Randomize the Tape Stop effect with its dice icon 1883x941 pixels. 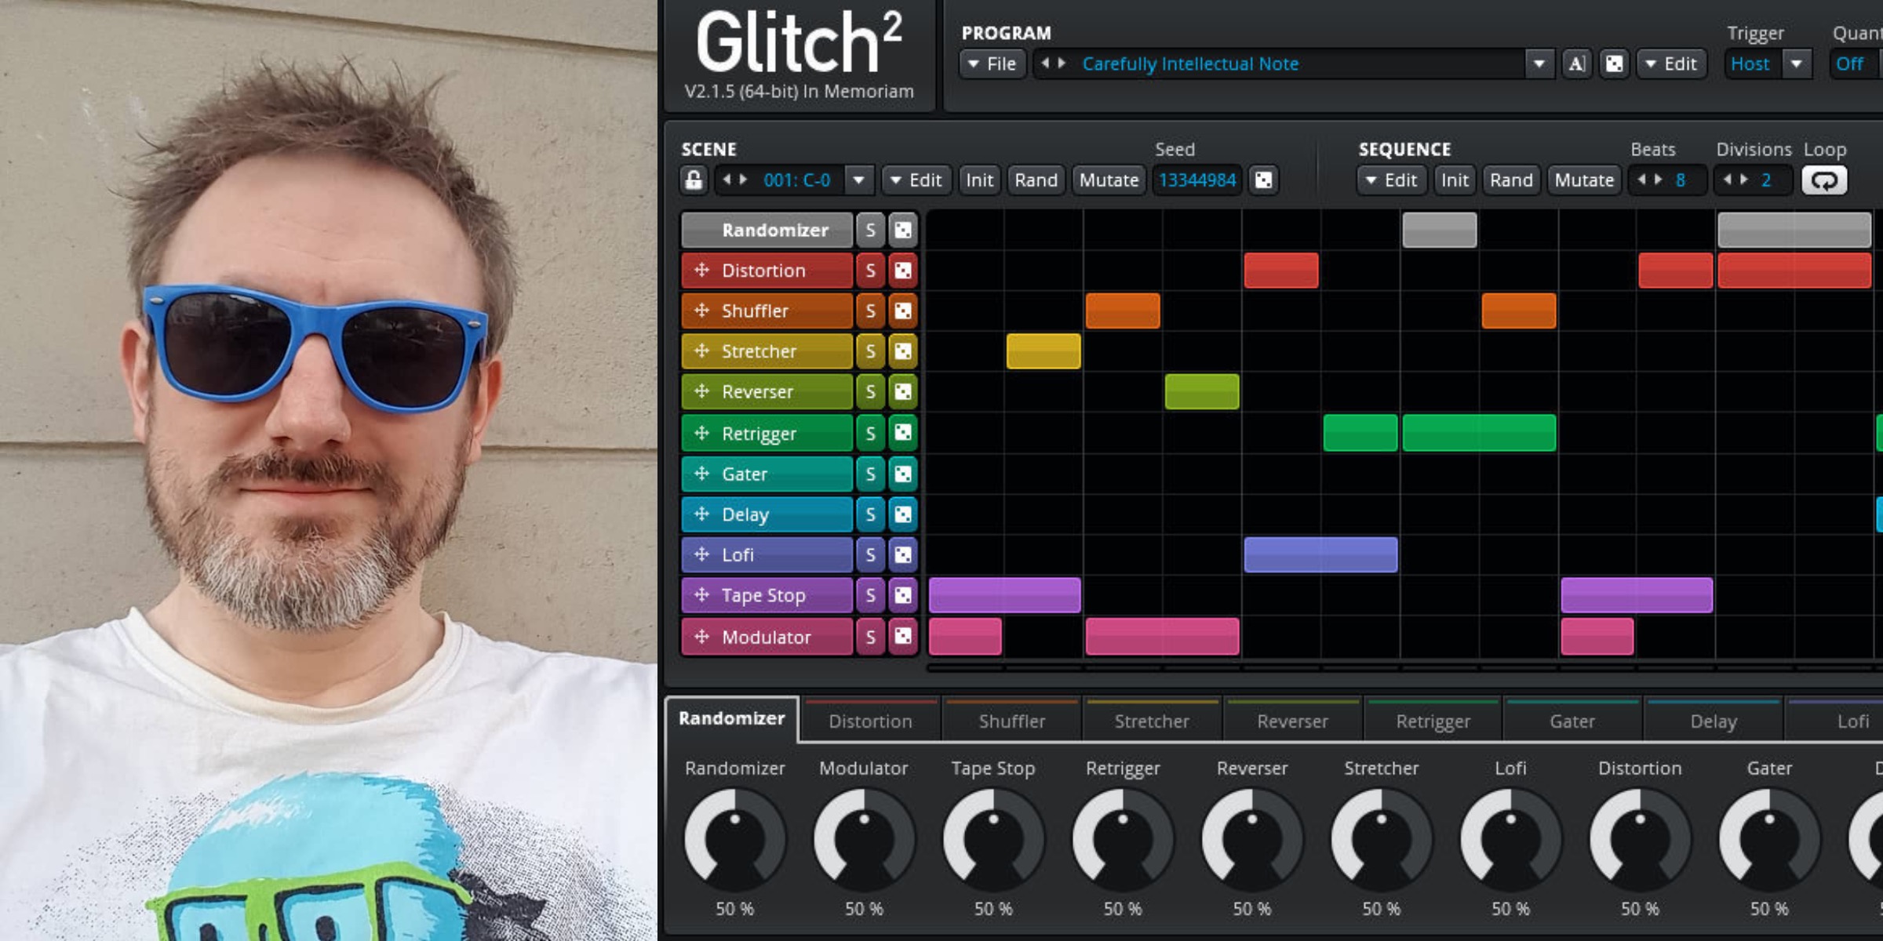pos(903,596)
